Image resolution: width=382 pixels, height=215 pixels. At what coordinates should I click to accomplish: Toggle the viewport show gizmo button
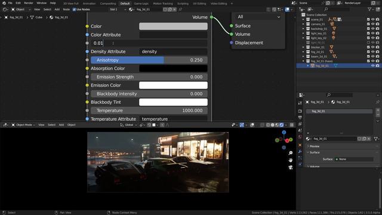coord(242,125)
